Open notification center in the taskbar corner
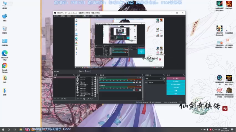The height and width of the screenshot is (132, 236). point(232,130)
